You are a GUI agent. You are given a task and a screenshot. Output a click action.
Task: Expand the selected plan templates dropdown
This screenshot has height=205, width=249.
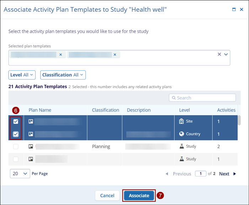pos(226,54)
